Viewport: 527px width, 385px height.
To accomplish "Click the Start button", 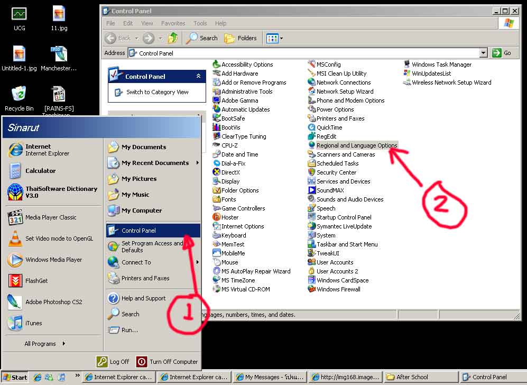I will [15, 377].
